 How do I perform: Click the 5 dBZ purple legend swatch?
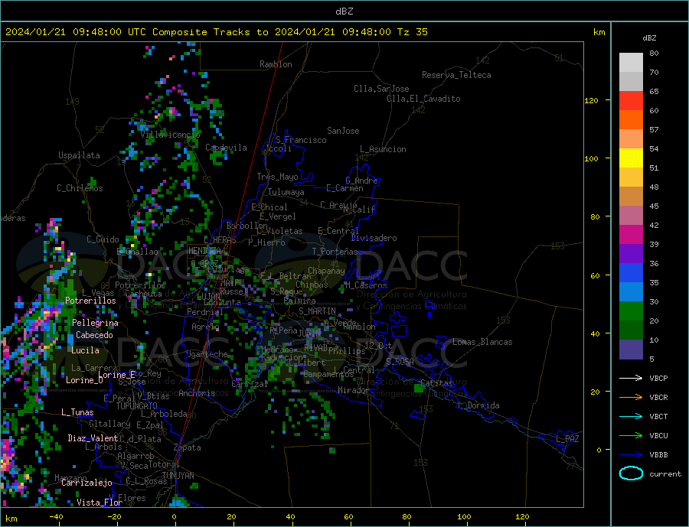click(631, 350)
